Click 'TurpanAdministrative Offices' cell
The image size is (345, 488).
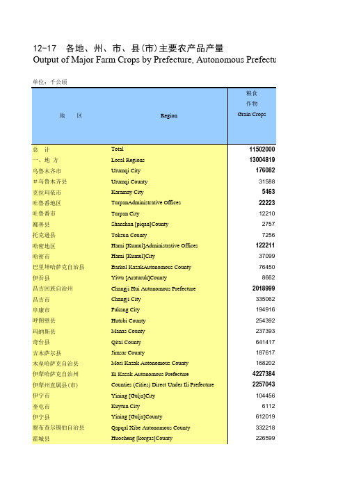click(146, 202)
